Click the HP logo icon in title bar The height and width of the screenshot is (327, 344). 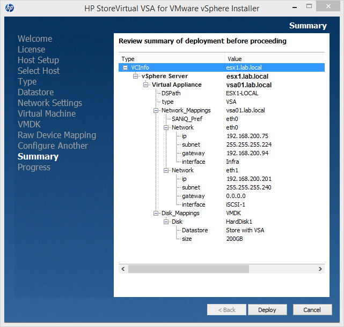[x=10, y=8]
